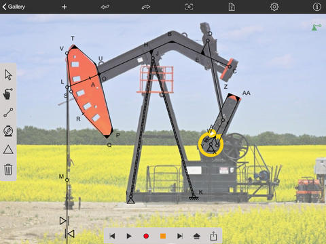This screenshot has width=326, height=244.
Task: Redo the last action
Action: tap(146, 7)
